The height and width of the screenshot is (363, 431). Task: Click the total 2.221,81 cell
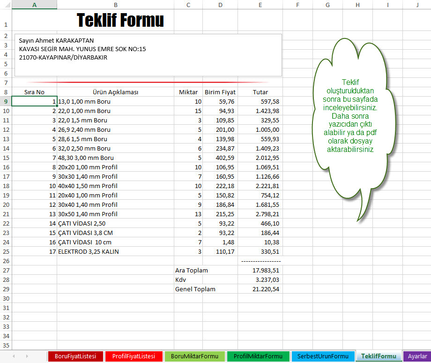point(260,186)
